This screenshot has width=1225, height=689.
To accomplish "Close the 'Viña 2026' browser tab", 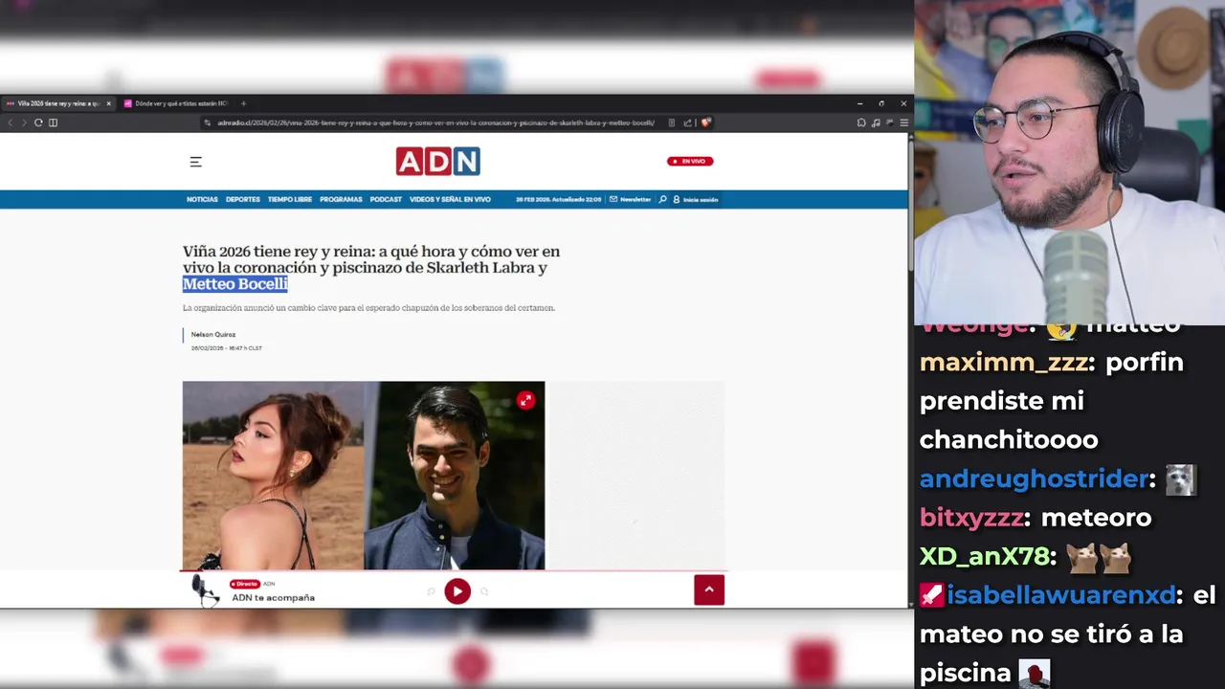I will coord(109,103).
